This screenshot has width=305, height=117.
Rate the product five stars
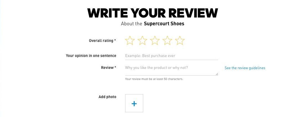coord(180,41)
